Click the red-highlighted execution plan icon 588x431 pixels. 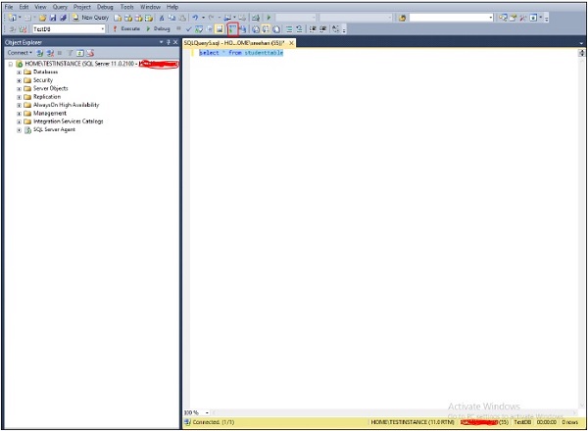click(232, 29)
